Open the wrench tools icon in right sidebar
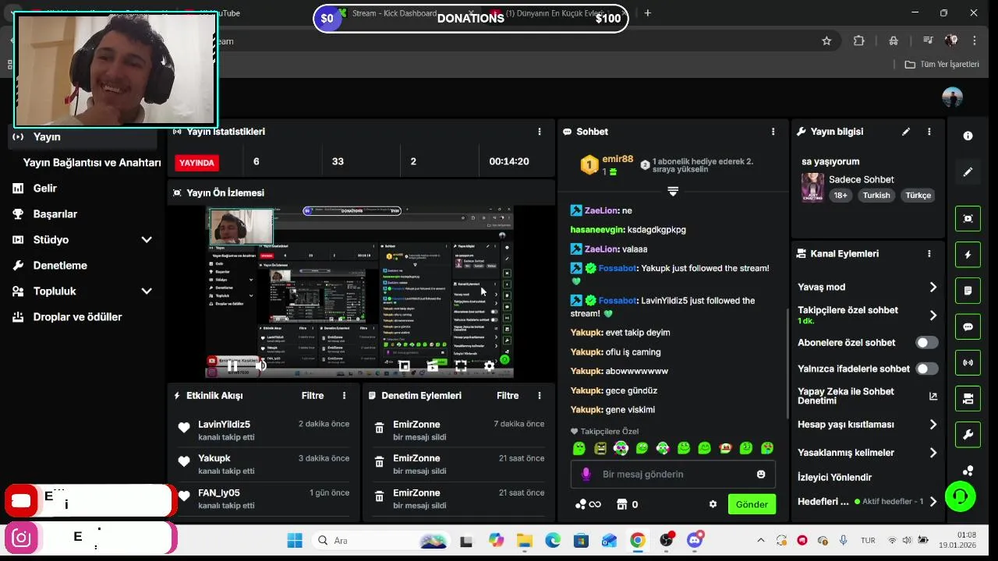The width and height of the screenshot is (998, 561). coord(968,435)
